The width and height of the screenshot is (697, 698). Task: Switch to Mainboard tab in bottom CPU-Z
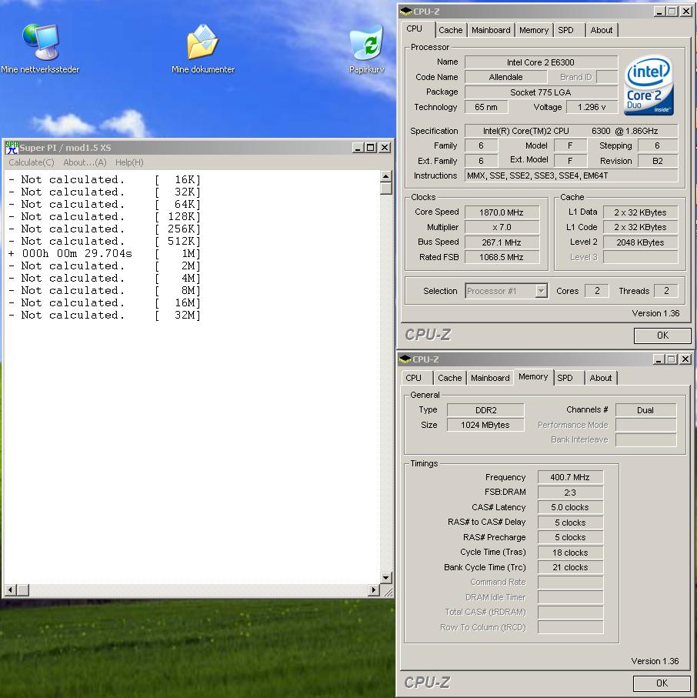(x=490, y=378)
